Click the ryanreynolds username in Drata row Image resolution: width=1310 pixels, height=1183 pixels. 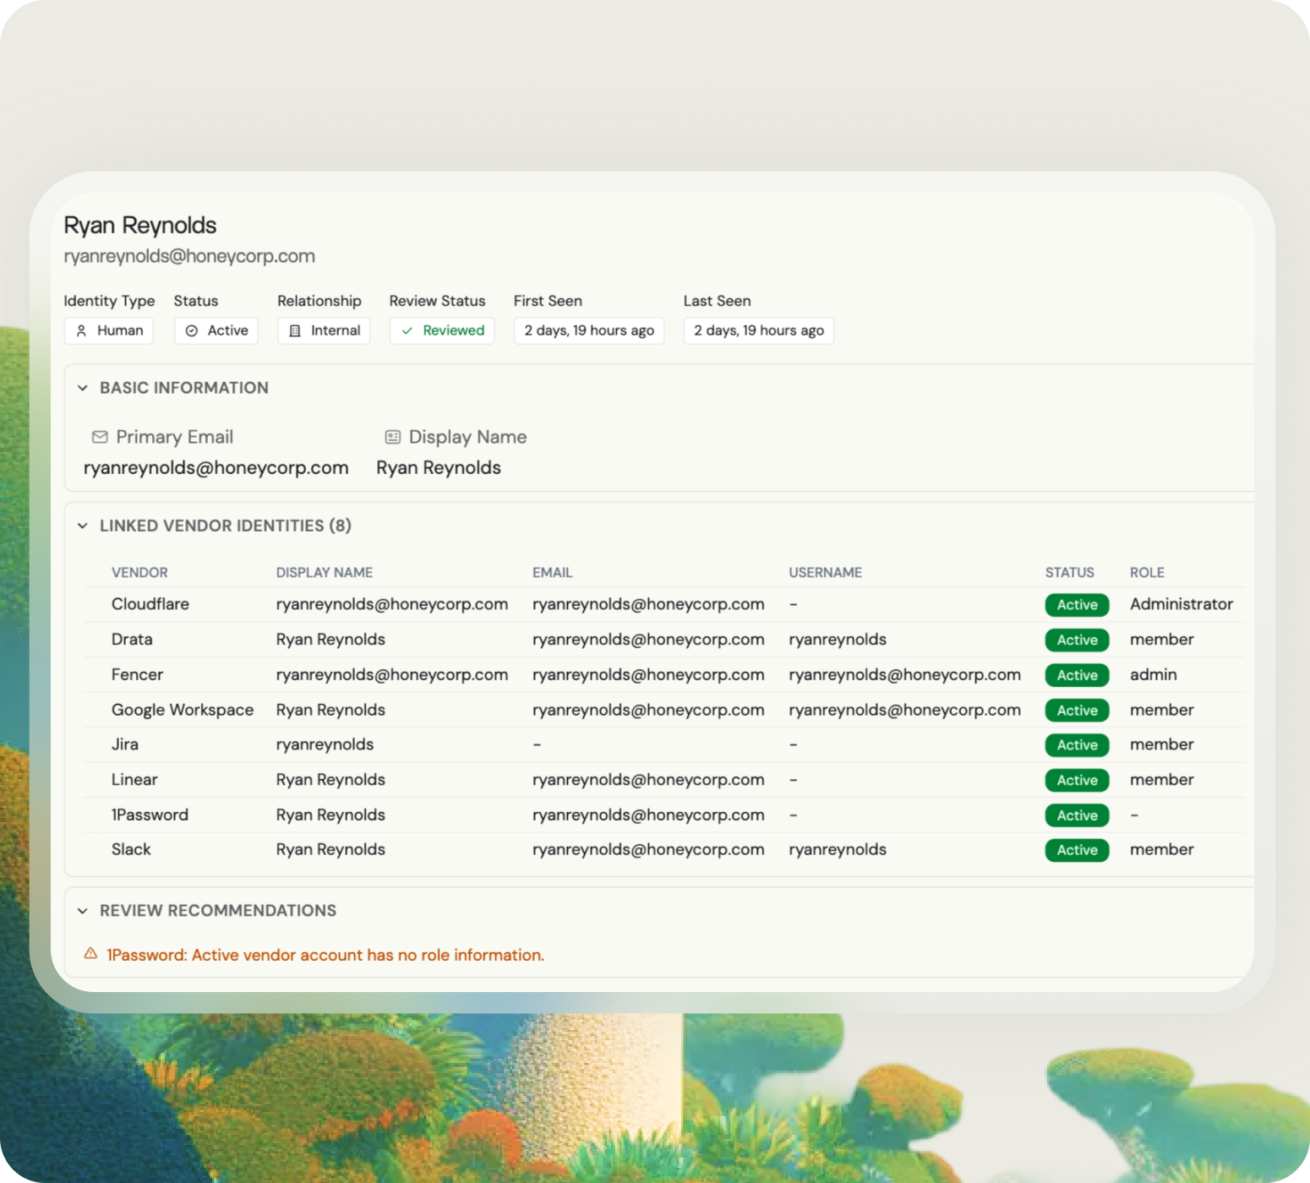(x=838, y=640)
